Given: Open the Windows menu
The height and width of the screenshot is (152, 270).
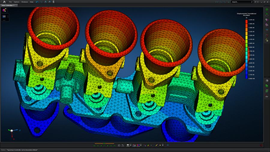Looking at the screenshot, I should tap(25, 2).
